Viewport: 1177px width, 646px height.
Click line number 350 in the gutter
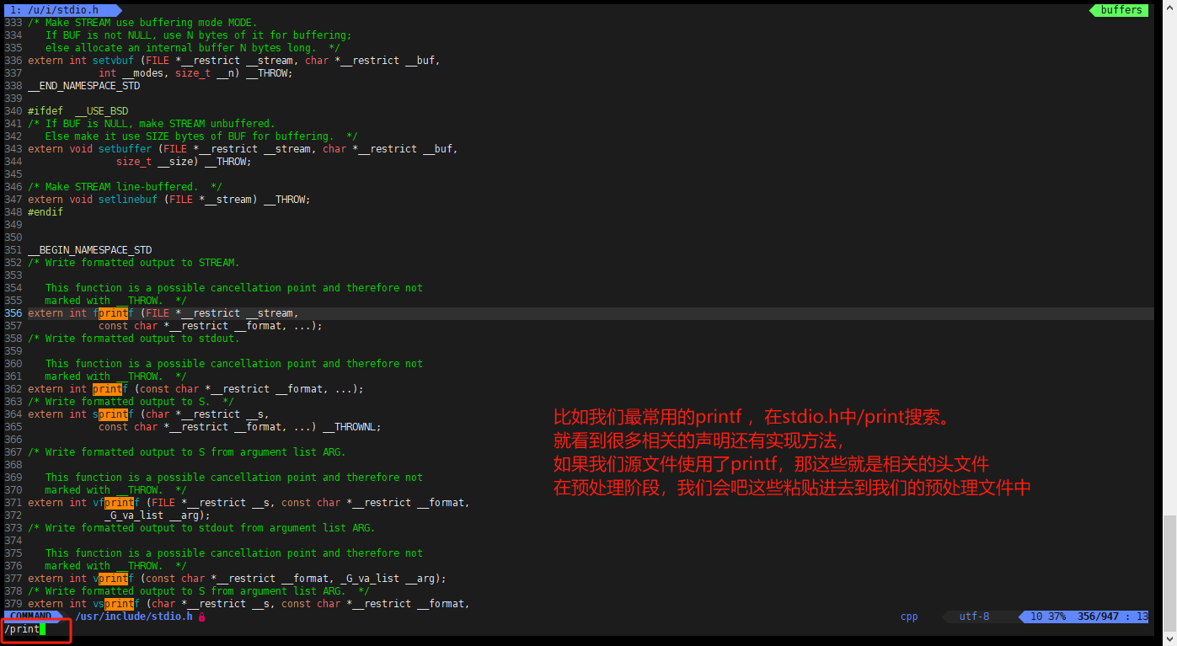[x=13, y=238]
